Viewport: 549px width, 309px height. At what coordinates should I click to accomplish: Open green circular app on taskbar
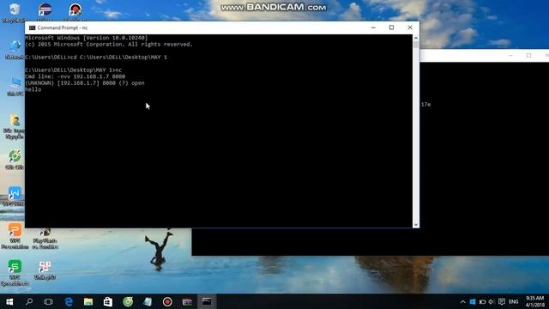pos(128,301)
